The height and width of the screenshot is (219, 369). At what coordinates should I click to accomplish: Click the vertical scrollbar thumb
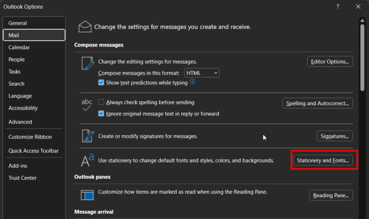click(363, 57)
